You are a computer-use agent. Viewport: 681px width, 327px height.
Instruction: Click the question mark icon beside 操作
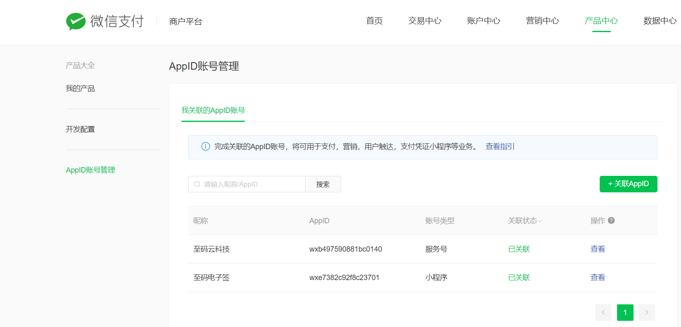[x=611, y=220]
